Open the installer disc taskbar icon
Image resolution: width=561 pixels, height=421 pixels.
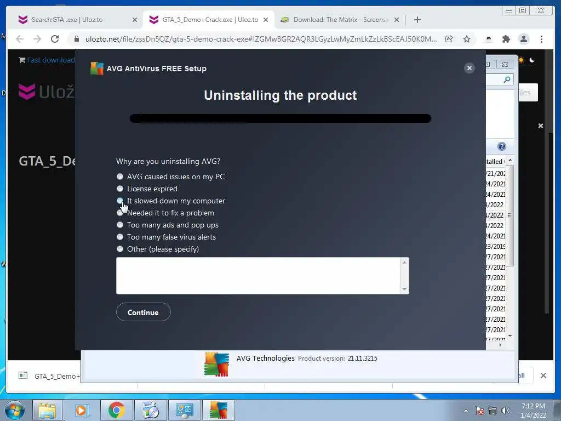(150, 410)
